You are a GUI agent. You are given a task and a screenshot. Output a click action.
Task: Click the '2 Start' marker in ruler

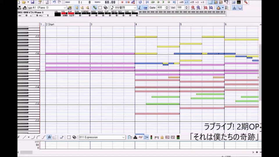[50, 24]
